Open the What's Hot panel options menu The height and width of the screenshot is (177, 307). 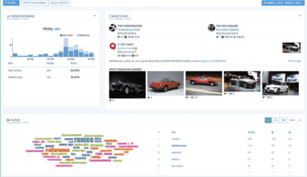pos(299,16)
